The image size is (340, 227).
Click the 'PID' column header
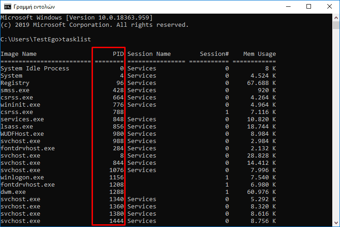click(x=118, y=54)
